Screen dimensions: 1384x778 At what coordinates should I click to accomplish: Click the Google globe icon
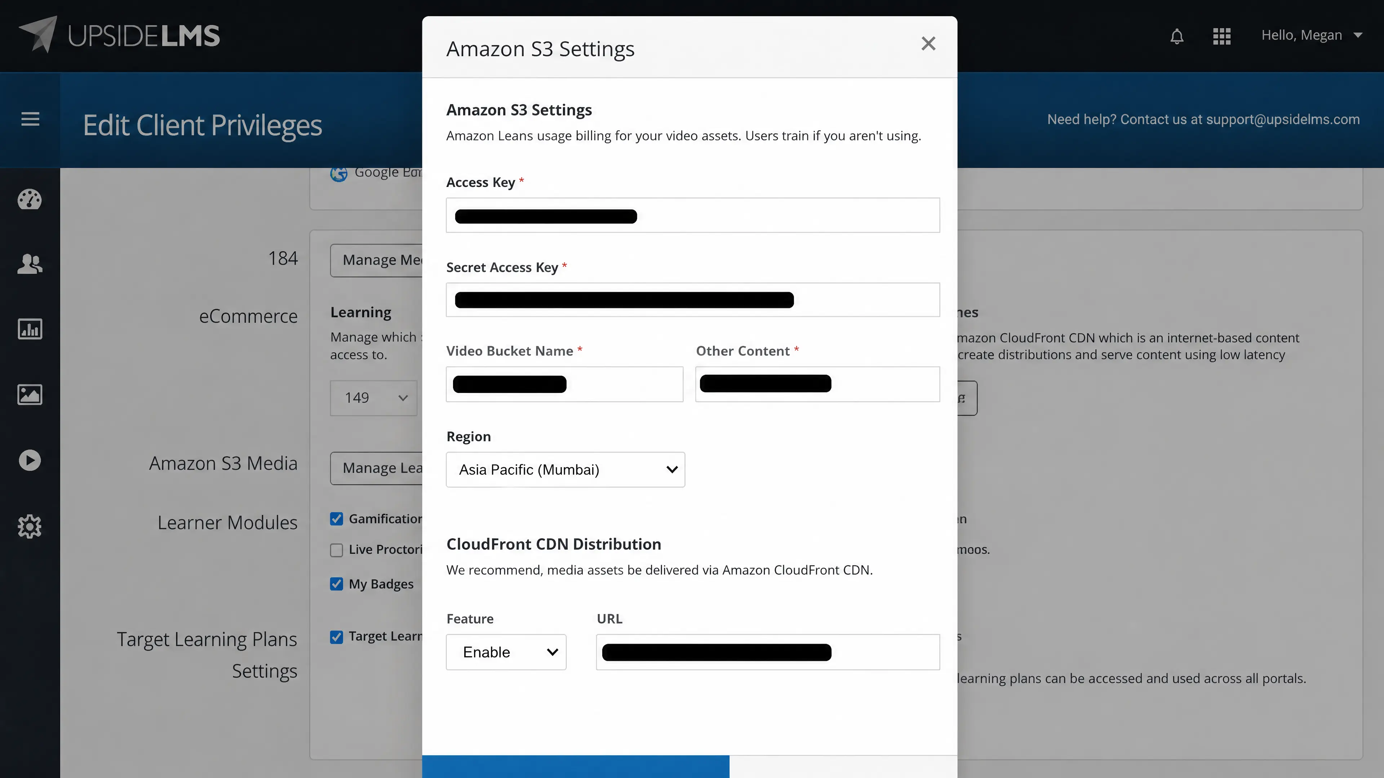pyautogui.click(x=338, y=173)
